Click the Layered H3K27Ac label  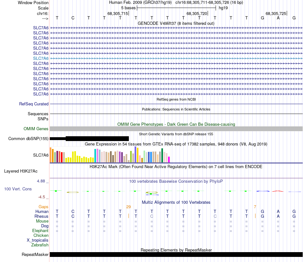point(21,171)
